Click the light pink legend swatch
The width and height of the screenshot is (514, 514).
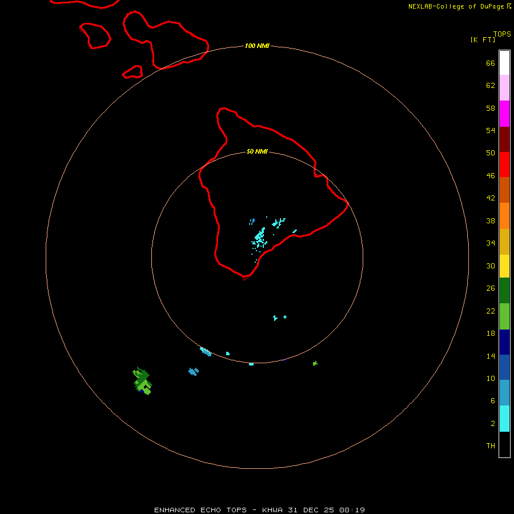click(x=504, y=87)
